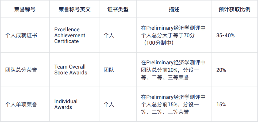Click the 个人成就证书 cell

(21, 35)
